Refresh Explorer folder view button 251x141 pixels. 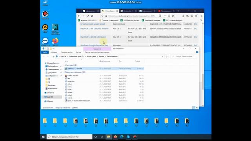(166, 56)
